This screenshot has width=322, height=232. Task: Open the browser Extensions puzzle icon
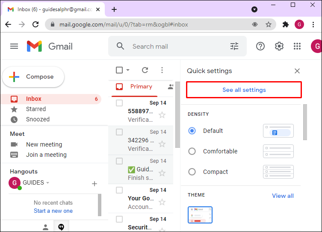pyautogui.click(x=286, y=24)
